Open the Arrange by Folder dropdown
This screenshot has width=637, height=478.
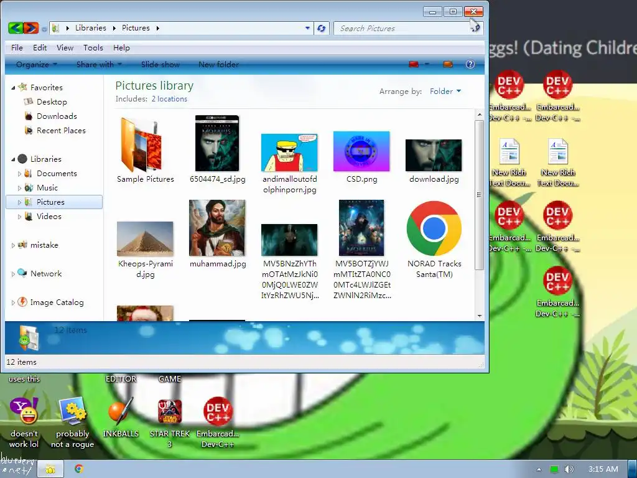(x=445, y=91)
